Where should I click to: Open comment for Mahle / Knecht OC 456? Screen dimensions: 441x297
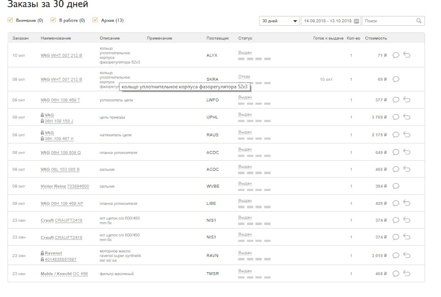396,274
